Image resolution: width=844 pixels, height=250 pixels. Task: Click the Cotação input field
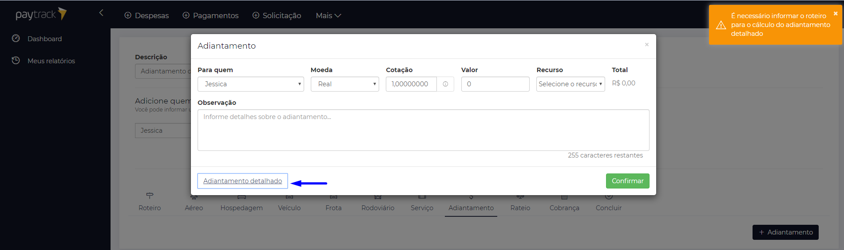click(x=411, y=84)
